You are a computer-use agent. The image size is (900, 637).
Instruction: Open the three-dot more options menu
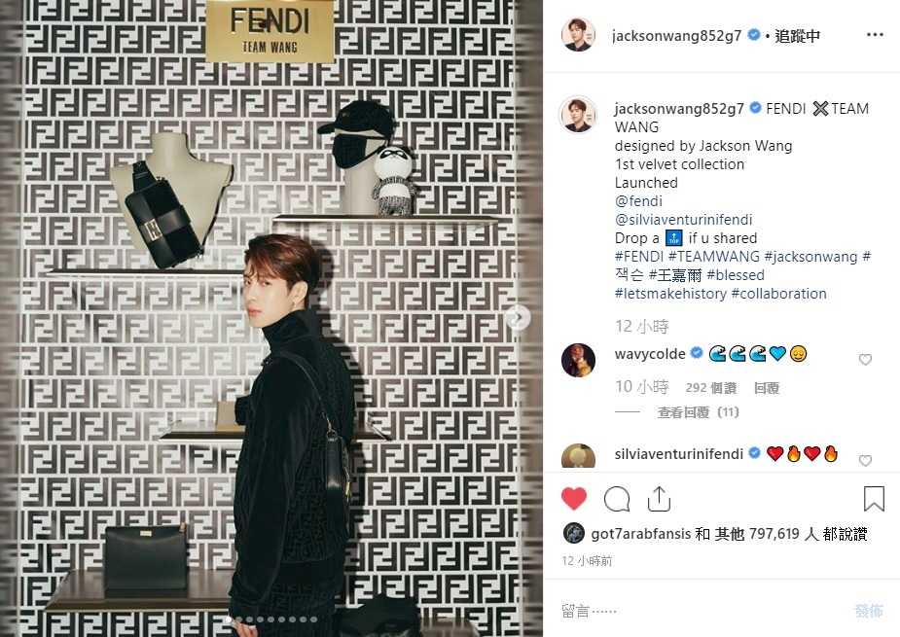[x=875, y=35]
